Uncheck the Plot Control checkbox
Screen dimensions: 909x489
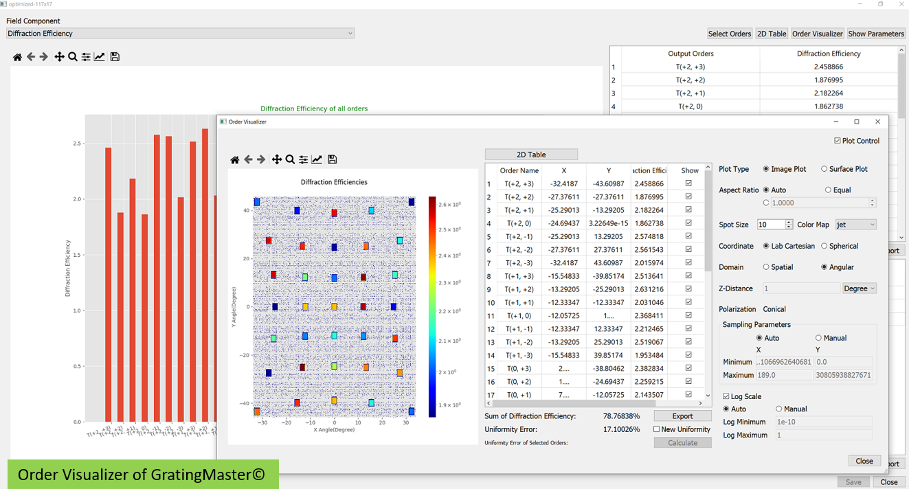(x=837, y=141)
